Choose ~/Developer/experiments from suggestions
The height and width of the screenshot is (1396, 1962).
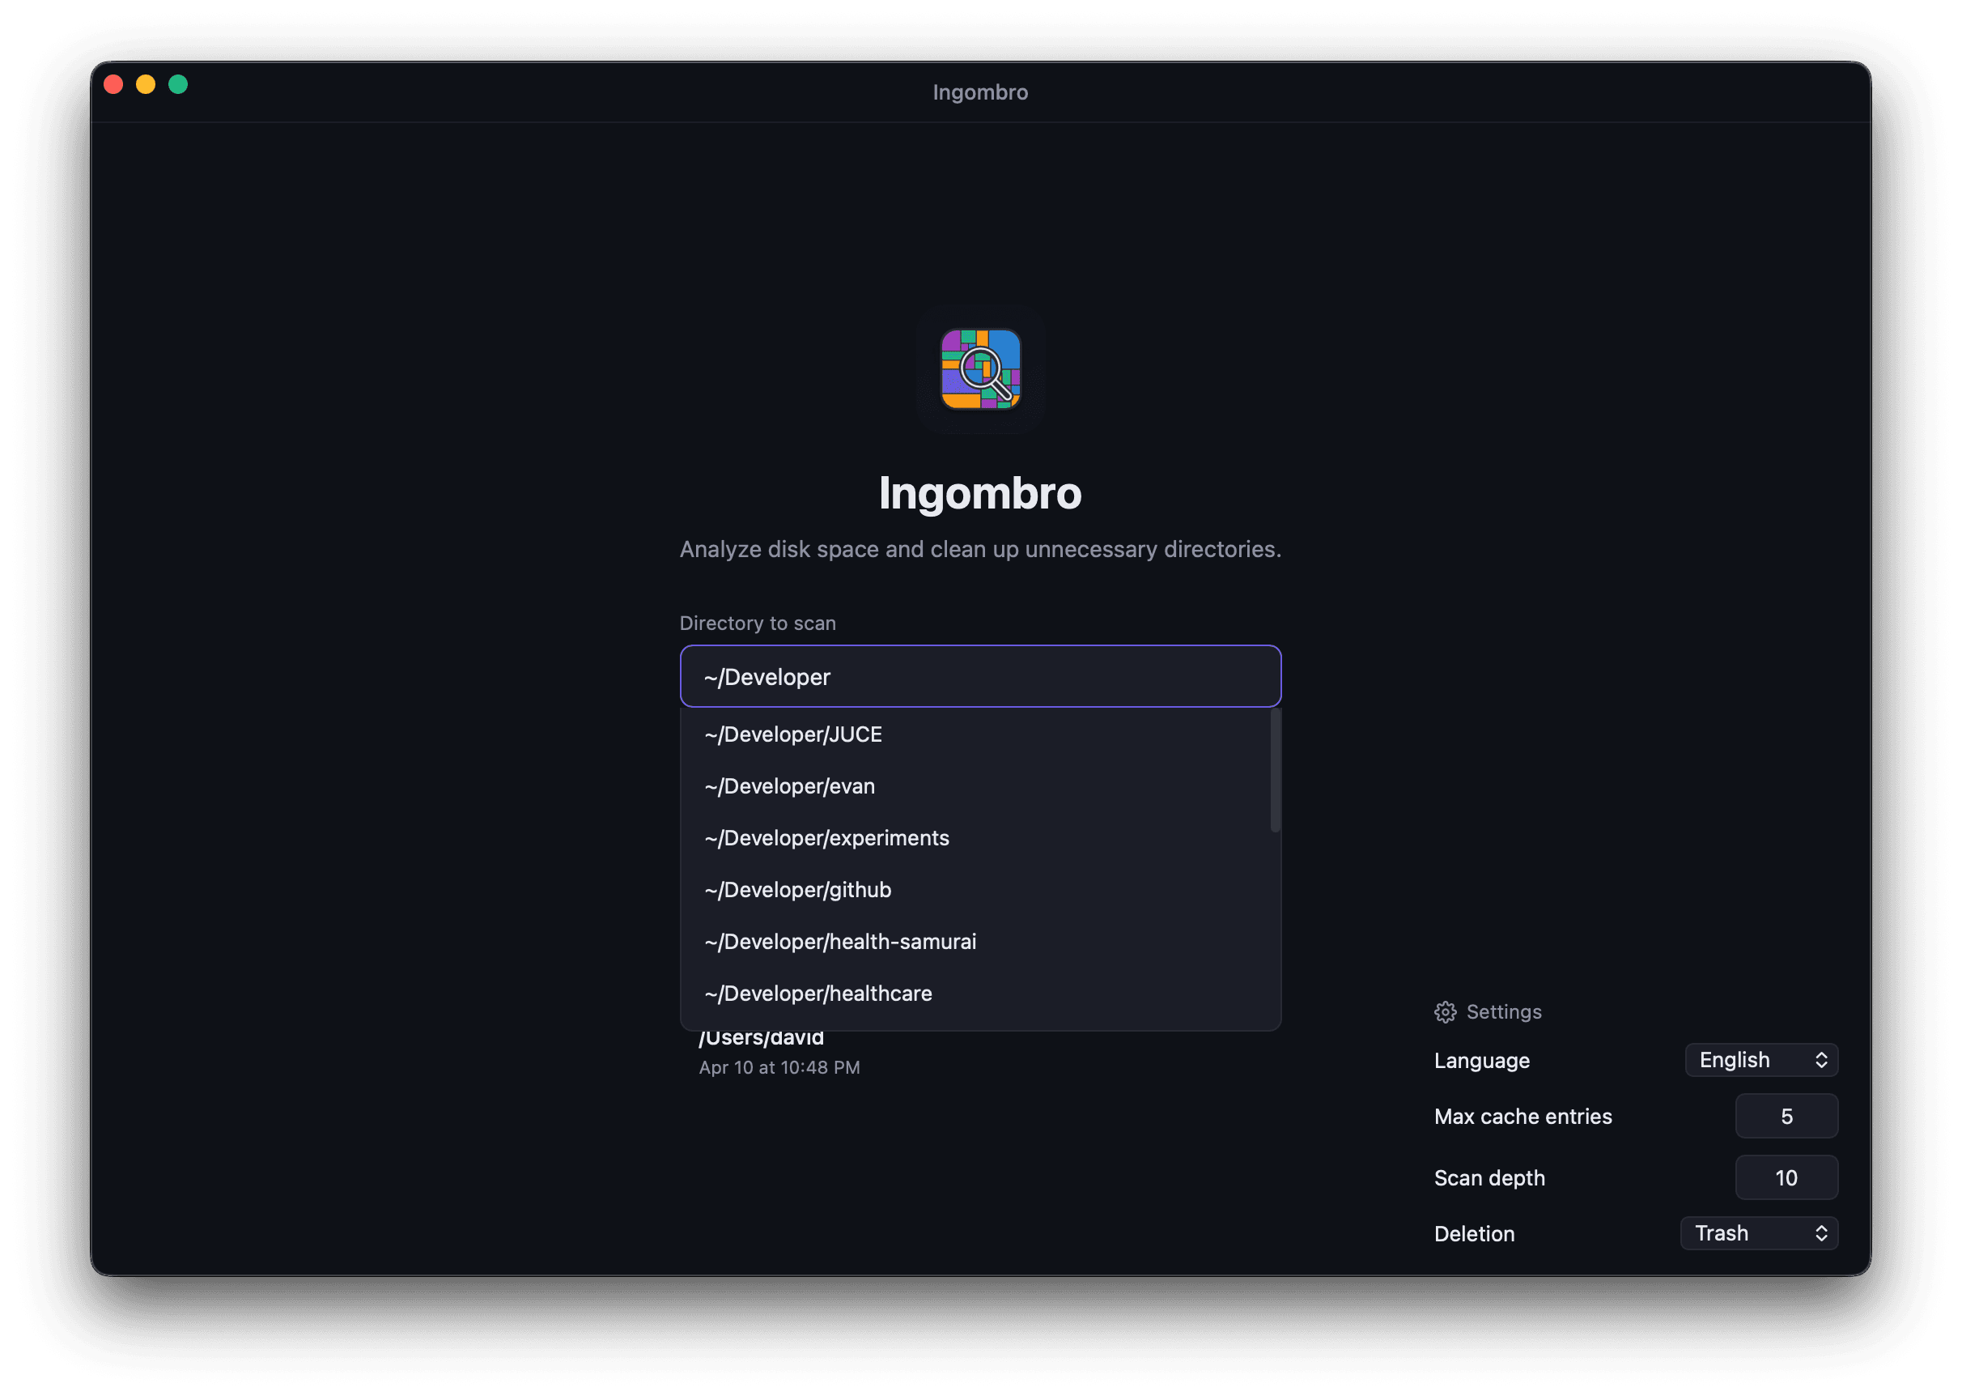tap(826, 838)
